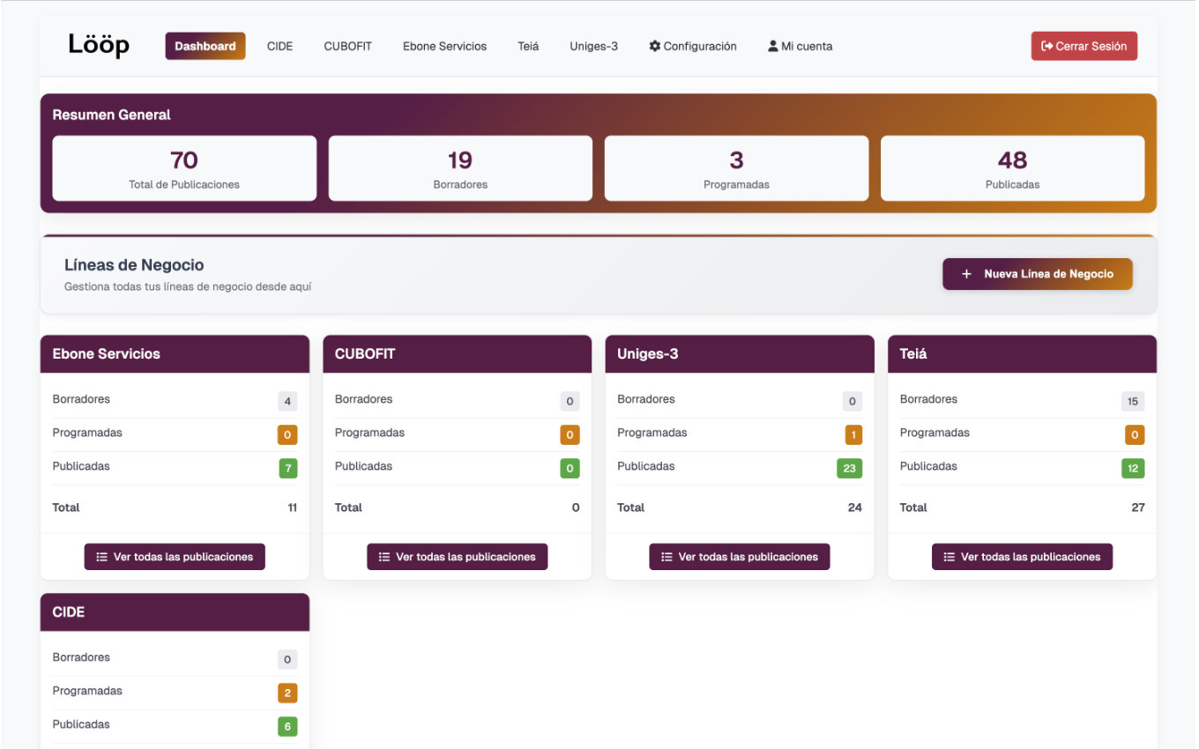Screen dimensions: 1199x749
Task: Navigate to Teiá in the top menu
Action: pos(528,46)
